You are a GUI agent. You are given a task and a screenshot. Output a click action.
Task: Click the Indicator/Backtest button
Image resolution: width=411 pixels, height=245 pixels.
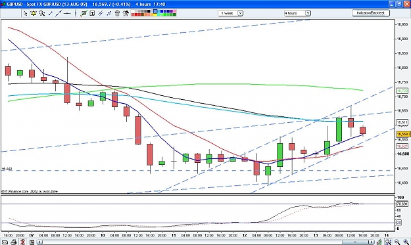tap(371, 13)
